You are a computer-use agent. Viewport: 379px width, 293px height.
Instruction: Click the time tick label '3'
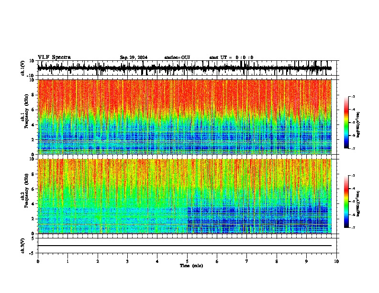tap(127, 261)
